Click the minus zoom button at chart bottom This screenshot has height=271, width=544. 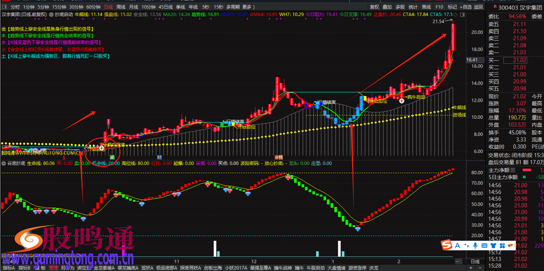[480, 268]
